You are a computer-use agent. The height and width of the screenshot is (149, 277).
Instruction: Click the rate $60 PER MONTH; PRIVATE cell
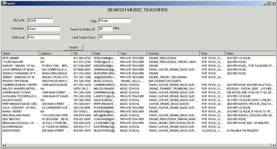click(x=250, y=104)
